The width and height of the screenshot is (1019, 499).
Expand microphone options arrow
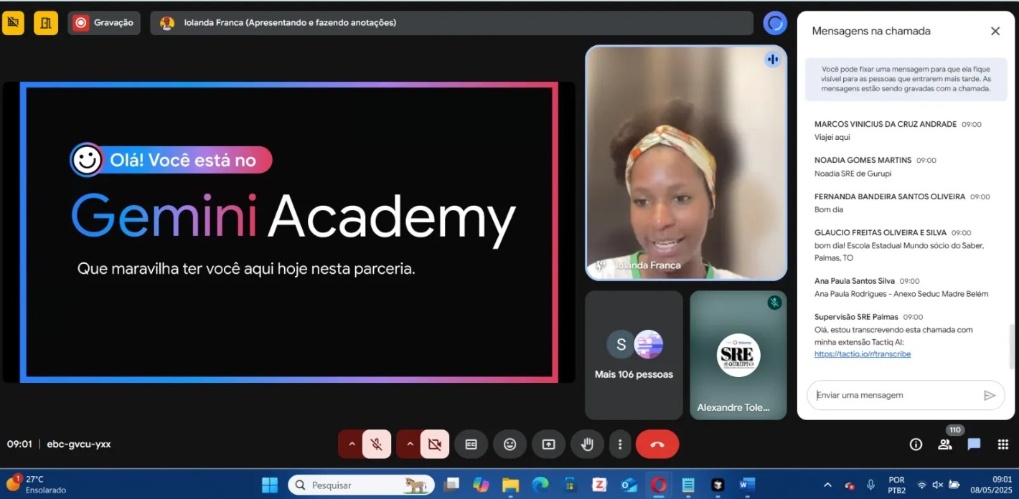click(352, 445)
